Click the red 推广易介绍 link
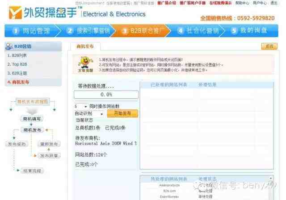 (x=167, y=3)
